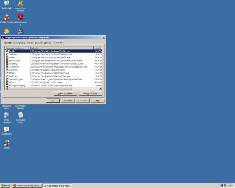Image resolution: width=235 pixels, height=188 pixels.
Task: Uncheck the Reader_sl startup item
Action: 7,64
